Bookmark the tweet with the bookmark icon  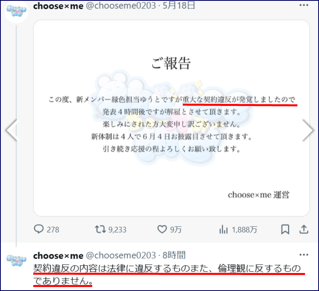(x=285, y=229)
